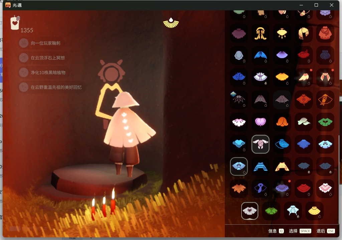Select the blue striped cape
The width and height of the screenshot is (342, 240).
tap(261, 167)
